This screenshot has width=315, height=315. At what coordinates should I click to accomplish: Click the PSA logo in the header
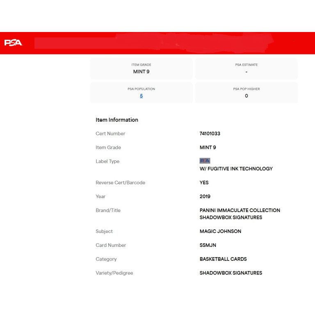click(13, 43)
